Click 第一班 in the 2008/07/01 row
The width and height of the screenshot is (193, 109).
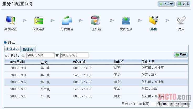(45, 68)
